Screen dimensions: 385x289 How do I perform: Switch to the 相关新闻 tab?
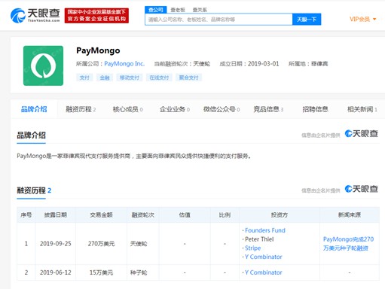(362, 109)
